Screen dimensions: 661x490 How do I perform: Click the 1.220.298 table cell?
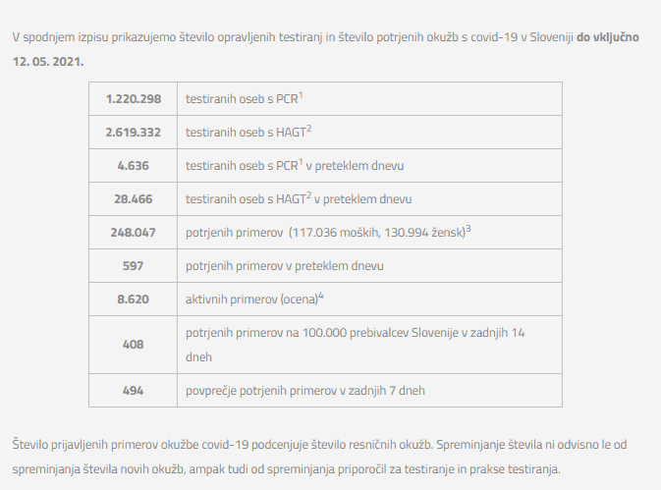[x=133, y=98]
